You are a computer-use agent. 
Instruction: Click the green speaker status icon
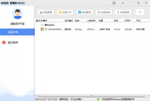point(98,99)
